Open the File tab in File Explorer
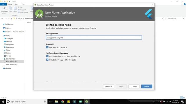This screenshot has height=104, width=186. click(3, 4)
